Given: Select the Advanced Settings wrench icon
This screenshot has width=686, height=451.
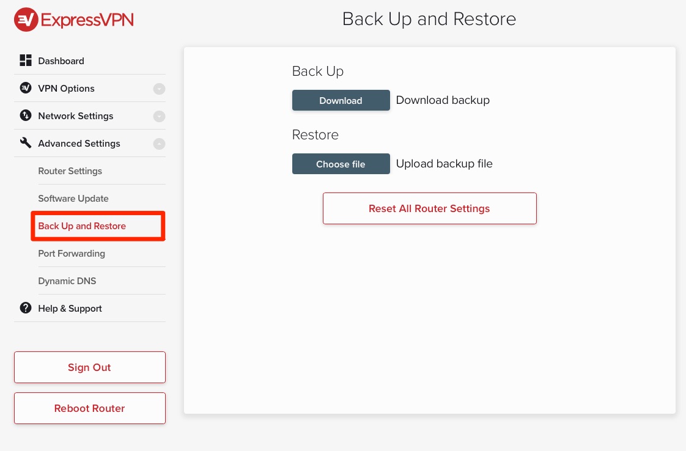Looking at the screenshot, I should [x=25, y=143].
